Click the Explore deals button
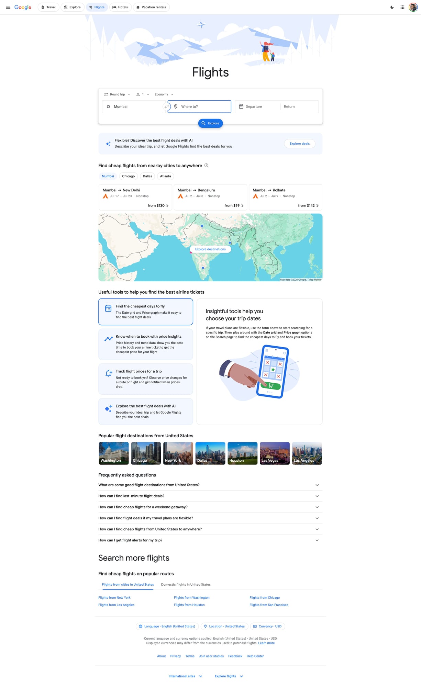The image size is (421, 687). point(299,144)
